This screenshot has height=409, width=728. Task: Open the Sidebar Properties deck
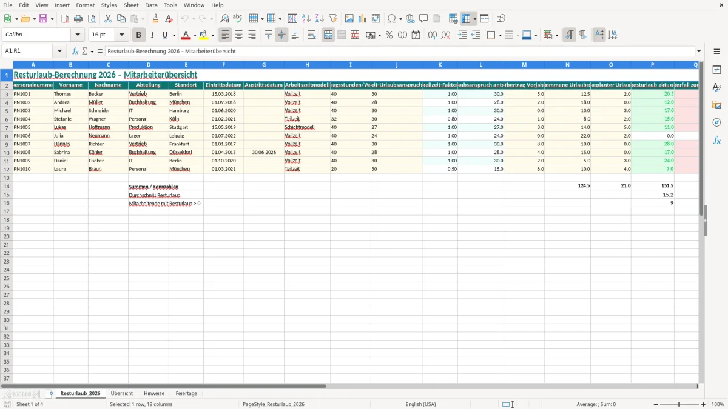pos(717,70)
